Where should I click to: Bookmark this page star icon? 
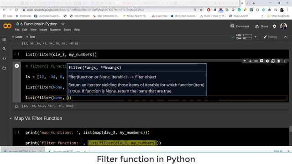coord(201,10)
